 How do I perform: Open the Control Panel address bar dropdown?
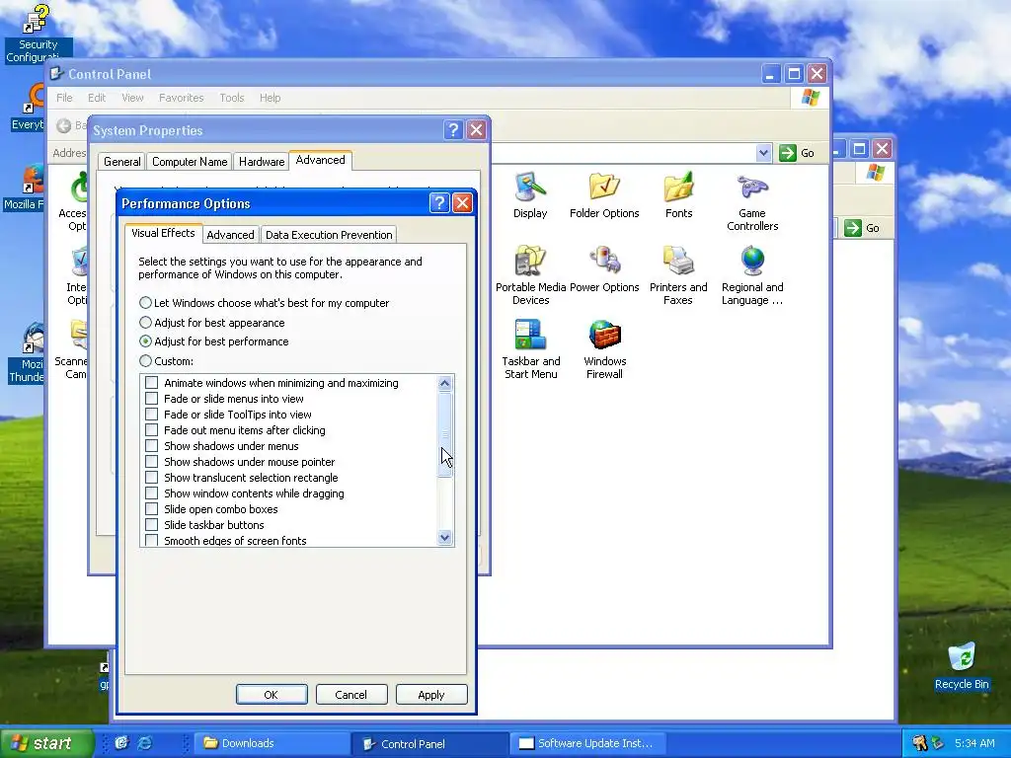(763, 153)
